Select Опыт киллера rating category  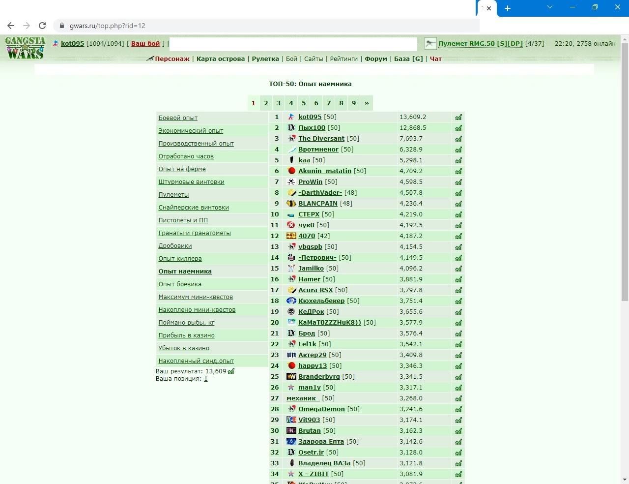[180, 259]
